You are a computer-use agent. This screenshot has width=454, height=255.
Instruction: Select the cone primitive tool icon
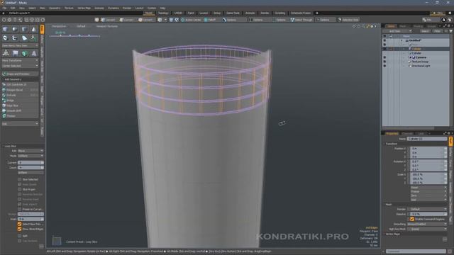point(34,29)
